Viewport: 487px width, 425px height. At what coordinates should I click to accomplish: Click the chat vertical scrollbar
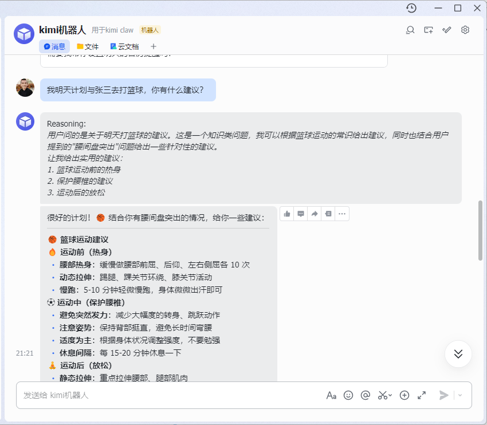(x=480, y=230)
